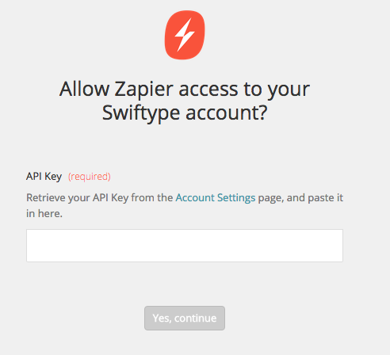Click the word Swiftype in the heading
The image size is (390, 355).
click(x=141, y=113)
